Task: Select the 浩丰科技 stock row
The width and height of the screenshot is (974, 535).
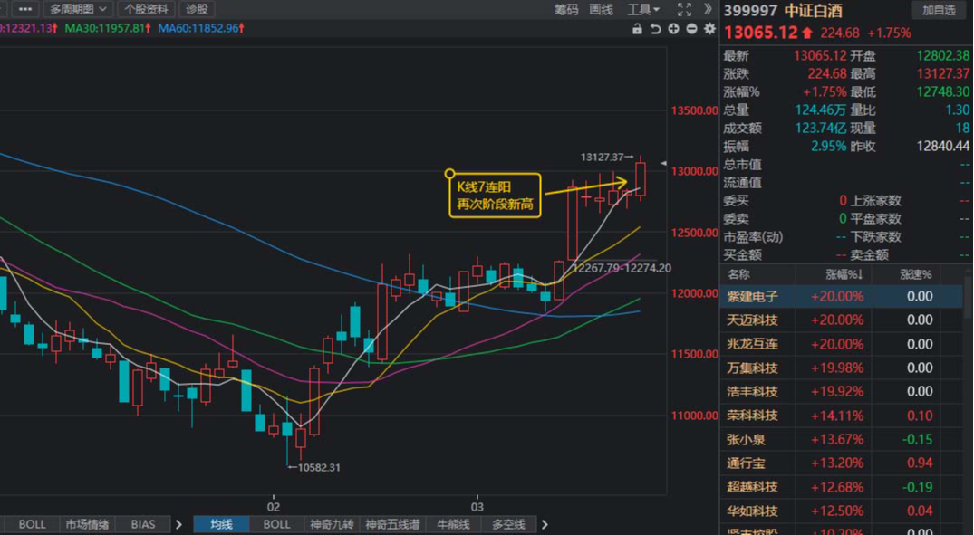Action: [841, 392]
